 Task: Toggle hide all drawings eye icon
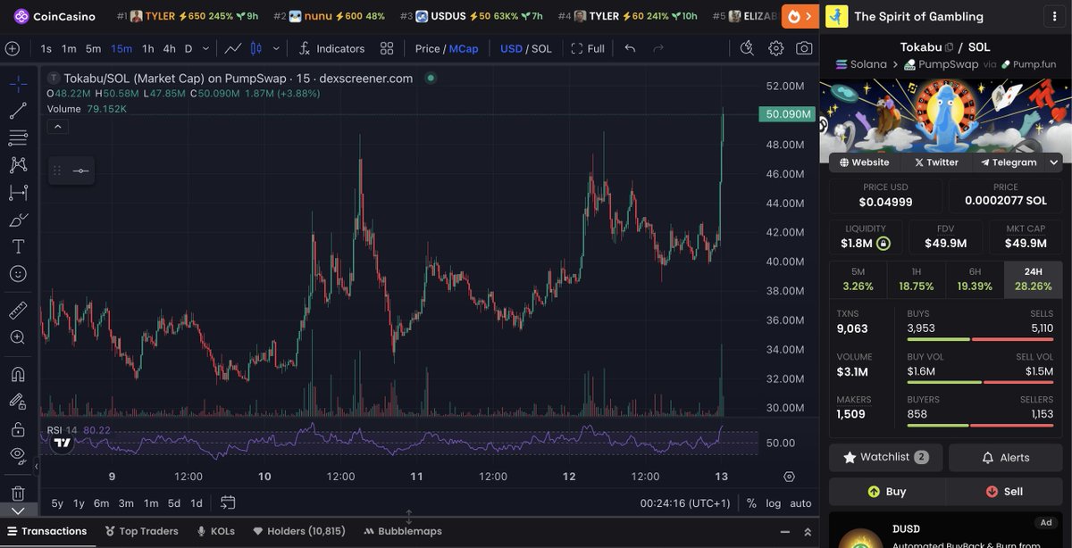18,456
